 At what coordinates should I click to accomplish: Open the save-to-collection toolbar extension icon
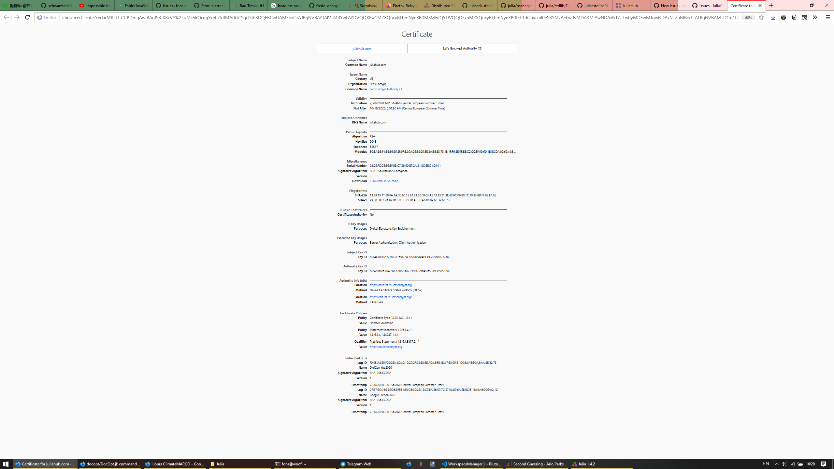coord(804,17)
